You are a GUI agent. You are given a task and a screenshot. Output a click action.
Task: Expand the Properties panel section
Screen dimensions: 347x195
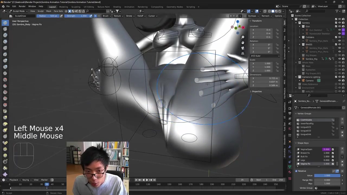[256, 91]
